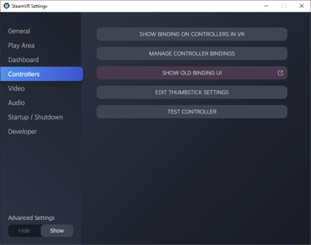311x245 pixels.
Task: Click Show Binding on Controllers in VR
Action: [192, 34]
